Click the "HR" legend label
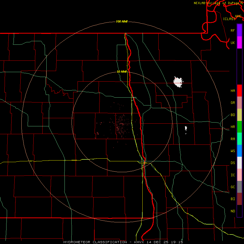Viewport: 244px width, 244px height. (233, 127)
